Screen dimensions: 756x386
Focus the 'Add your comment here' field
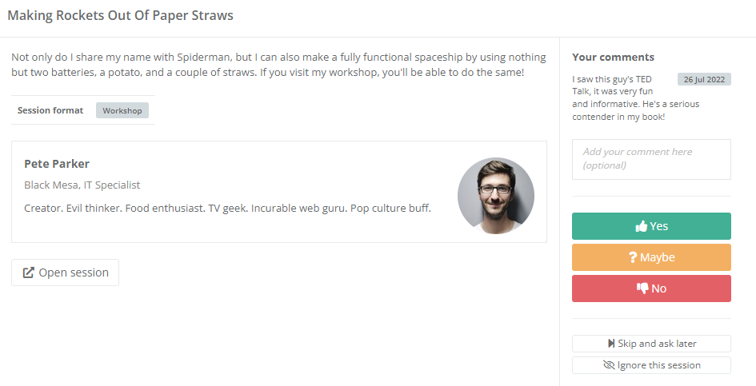(651, 159)
